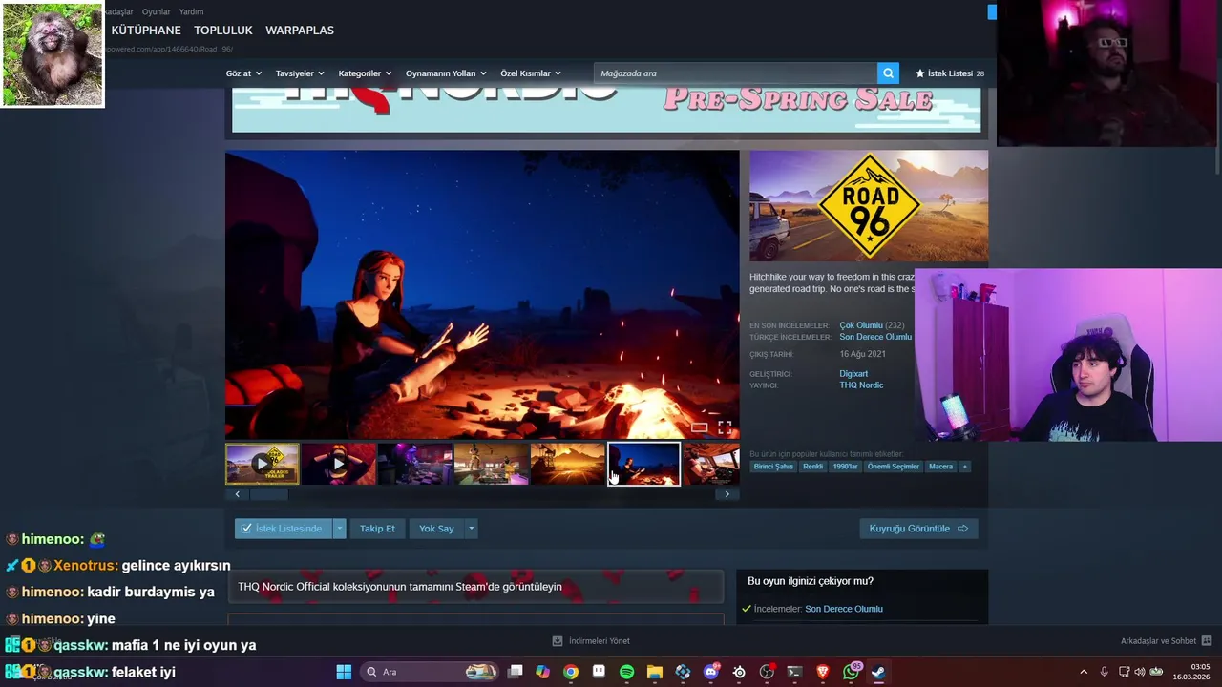Toggle theater mode icon on media viewer
Image resolution: width=1222 pixels, height=687 pixels.
700,427
